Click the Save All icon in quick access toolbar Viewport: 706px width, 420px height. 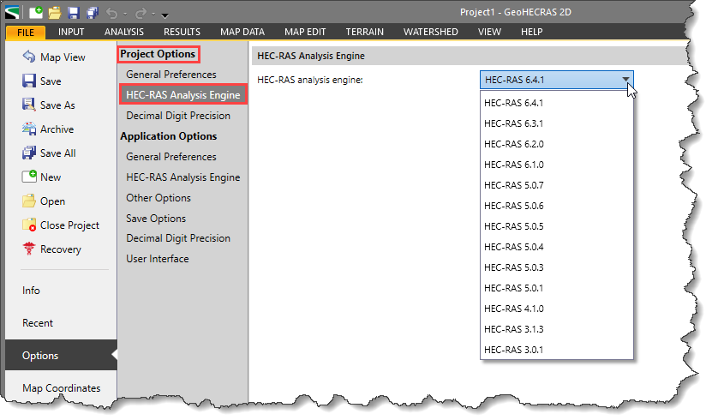coord(93,13)
